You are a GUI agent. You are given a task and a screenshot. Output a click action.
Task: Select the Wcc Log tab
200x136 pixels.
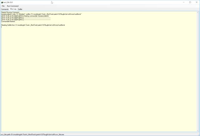(x=13, y=9)
